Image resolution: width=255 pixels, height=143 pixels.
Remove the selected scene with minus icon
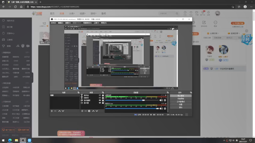click(55, 111)
